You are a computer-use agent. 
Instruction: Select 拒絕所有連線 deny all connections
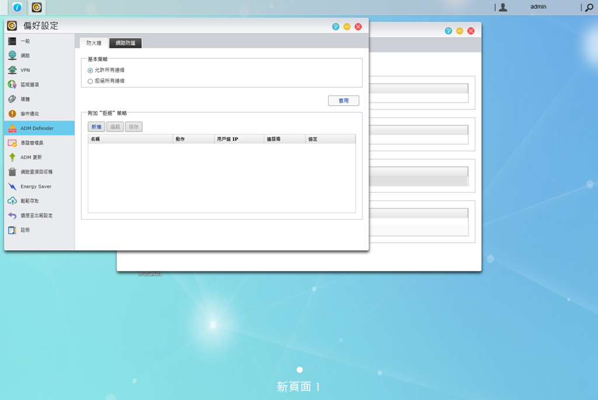91,81
